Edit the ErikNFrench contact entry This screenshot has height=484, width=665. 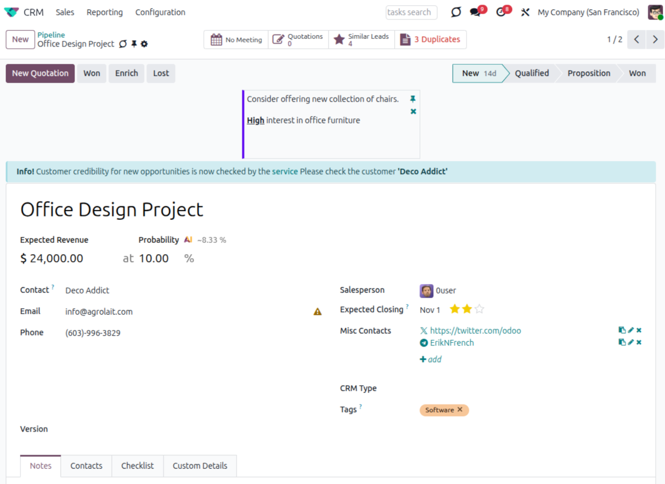tap(630, 342)
